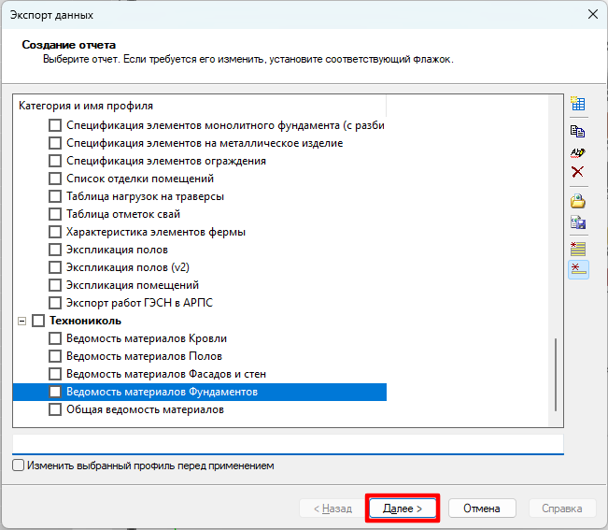Screen dimensions: 608x530
Task: Click the vertical scrollbar of profile list
Action: [x=559, y=372]
